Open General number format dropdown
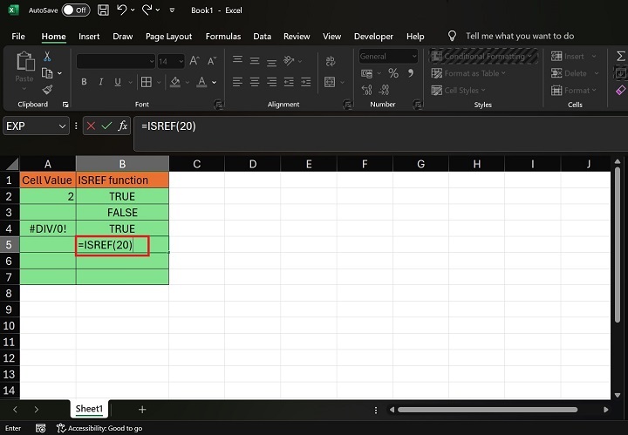628x435 pixels. (414, 56)
